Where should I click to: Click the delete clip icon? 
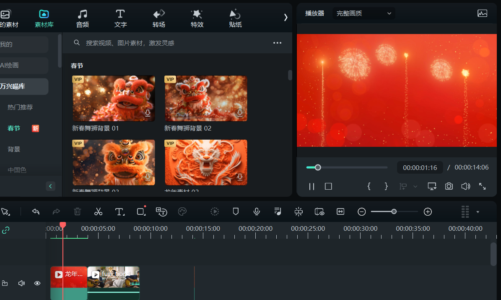78,211
